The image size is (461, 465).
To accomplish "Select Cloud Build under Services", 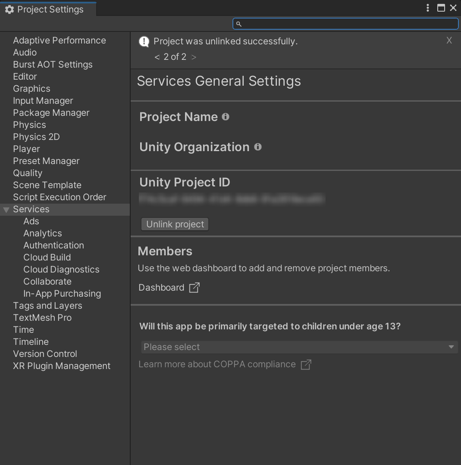I will 47,257.
